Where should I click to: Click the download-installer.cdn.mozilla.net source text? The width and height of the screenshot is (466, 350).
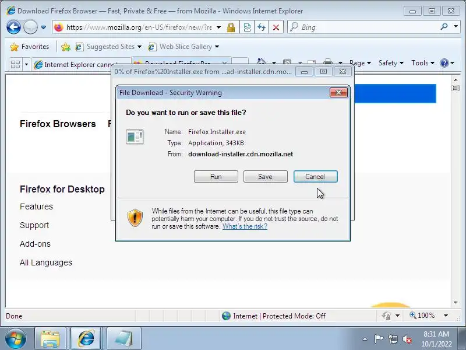pyautogui.click(x=241, y=154)
